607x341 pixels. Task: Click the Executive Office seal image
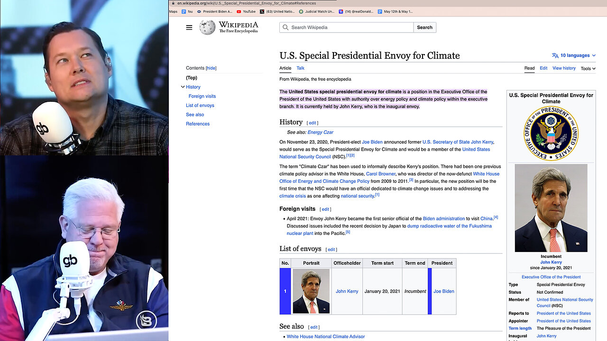pos(551,134)
